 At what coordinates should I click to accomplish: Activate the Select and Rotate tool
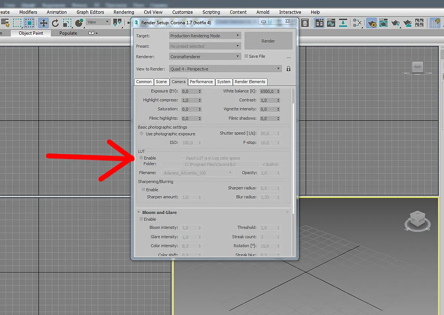55,23
